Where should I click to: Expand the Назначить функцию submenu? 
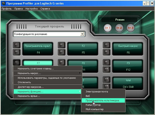point(47,91)
